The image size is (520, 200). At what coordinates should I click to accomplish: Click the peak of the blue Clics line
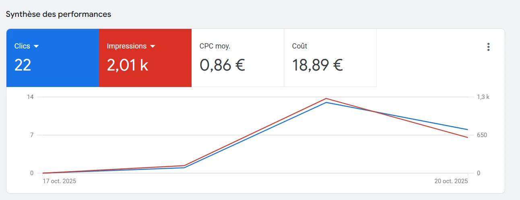[326, 103]
